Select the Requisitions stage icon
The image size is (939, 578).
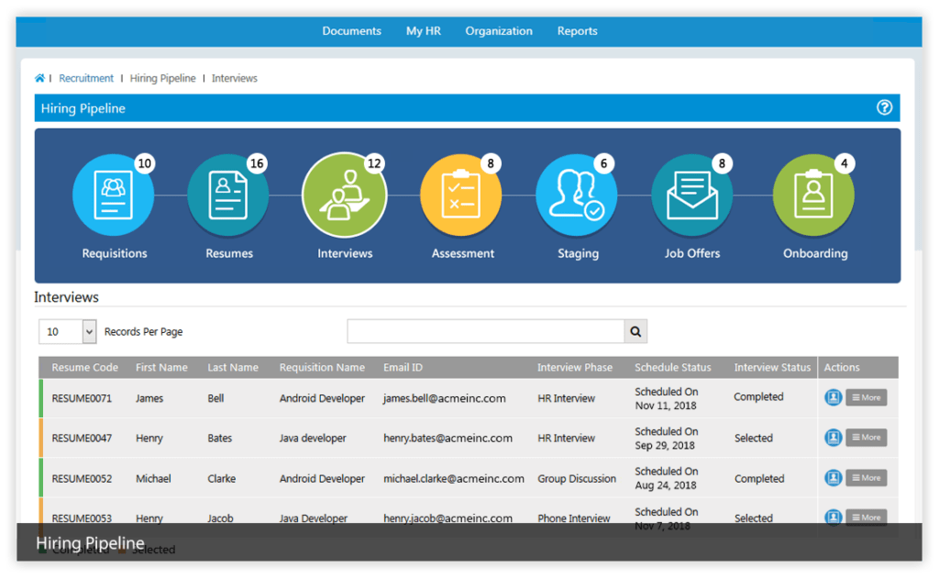[x=114, y=194]
